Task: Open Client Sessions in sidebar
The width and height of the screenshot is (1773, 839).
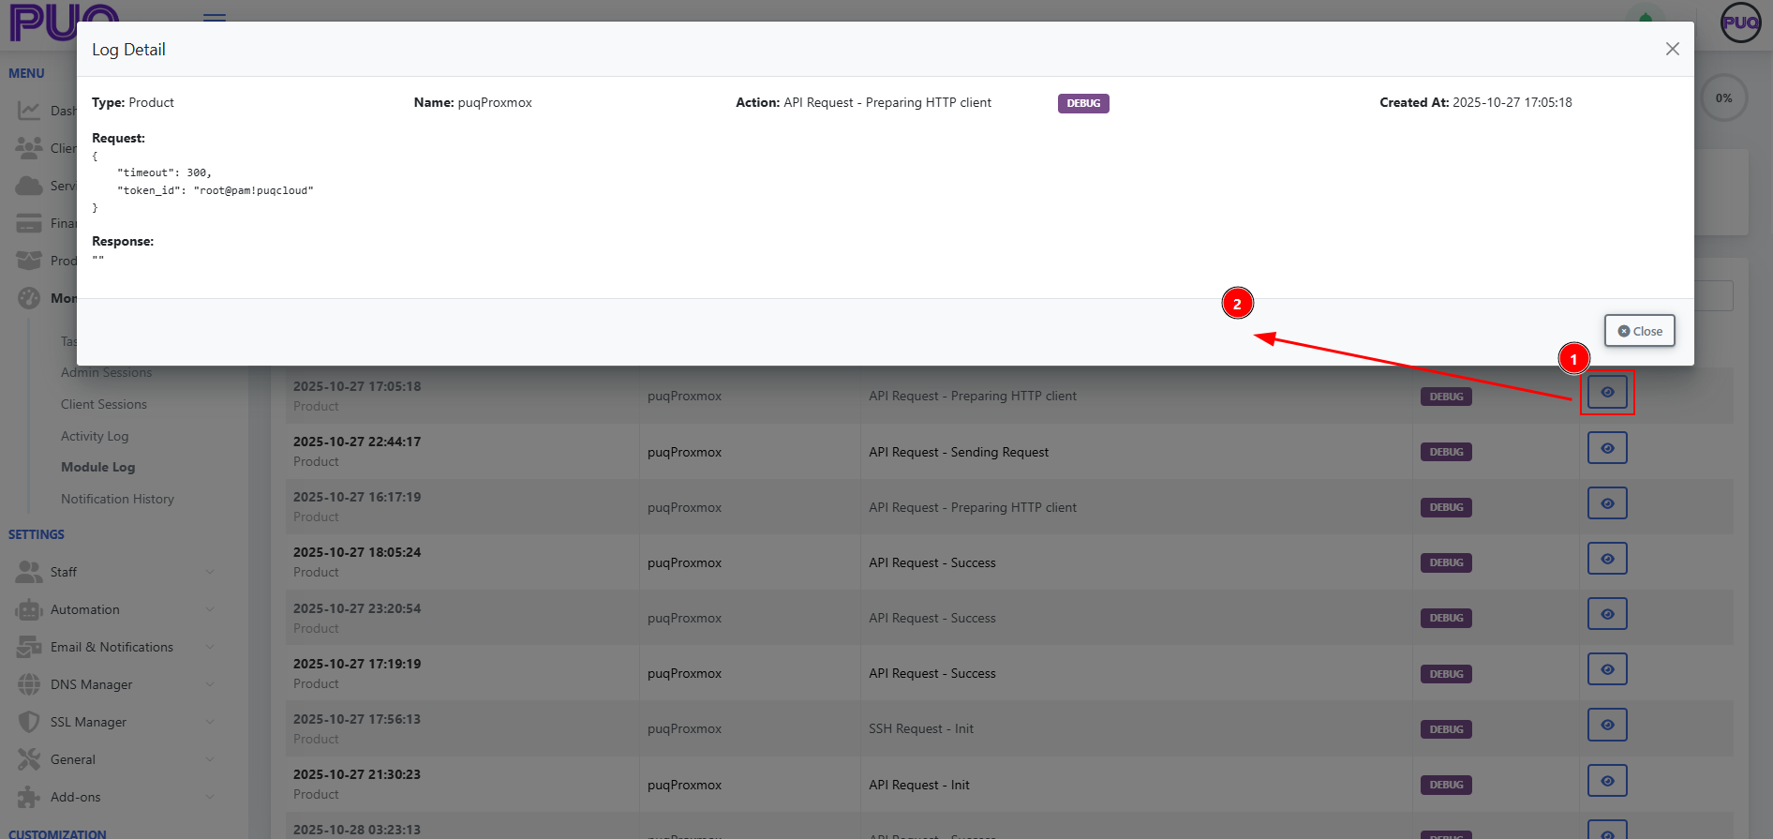Action: (104, 404)
